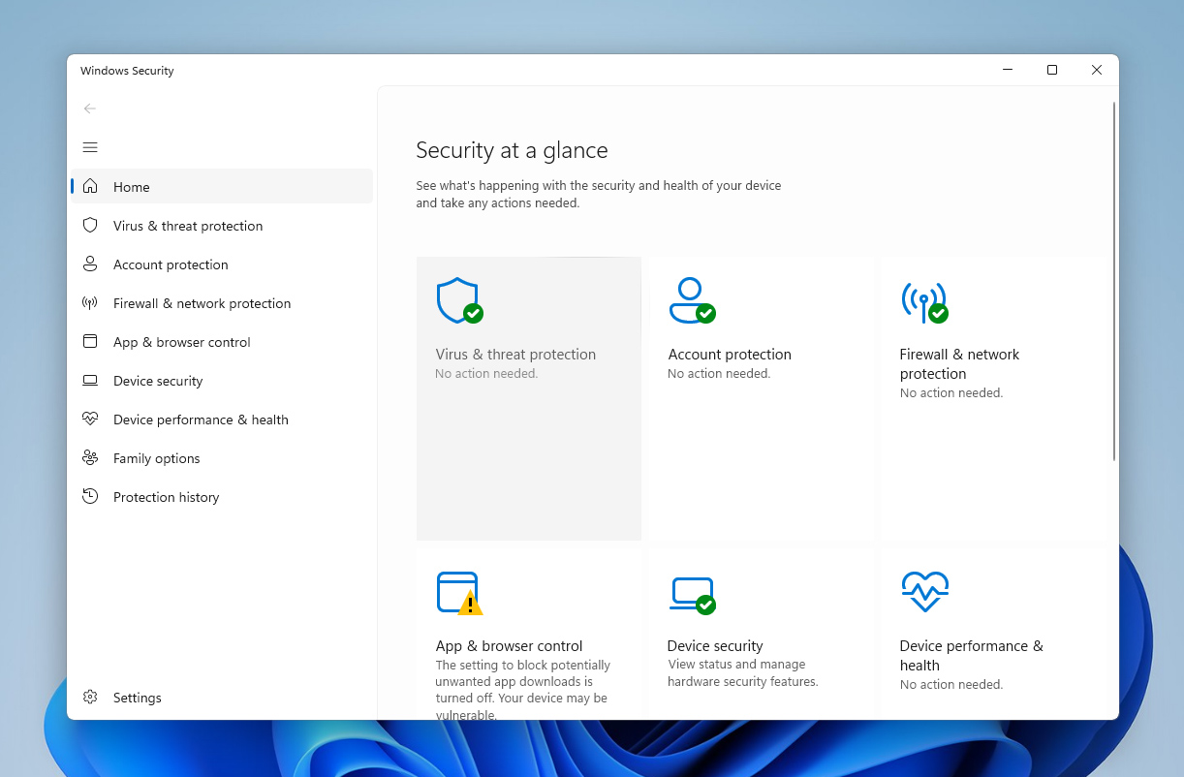The height and width of the screenshot is (777, 1184).
Task: Minimize the Windows Security window
Action: (1008, 70)
